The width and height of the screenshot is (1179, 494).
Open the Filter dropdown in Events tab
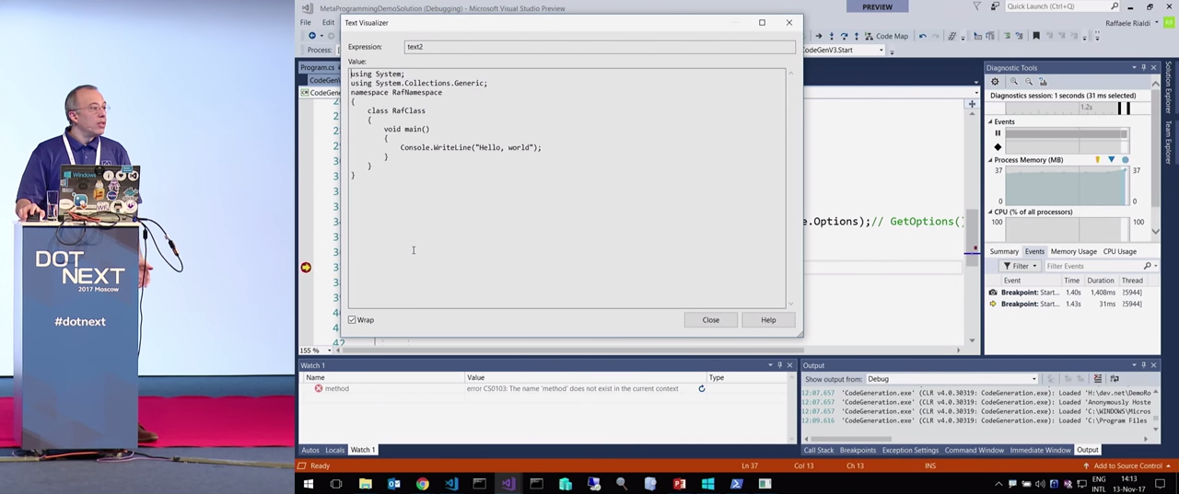[x=1021, y=266]
